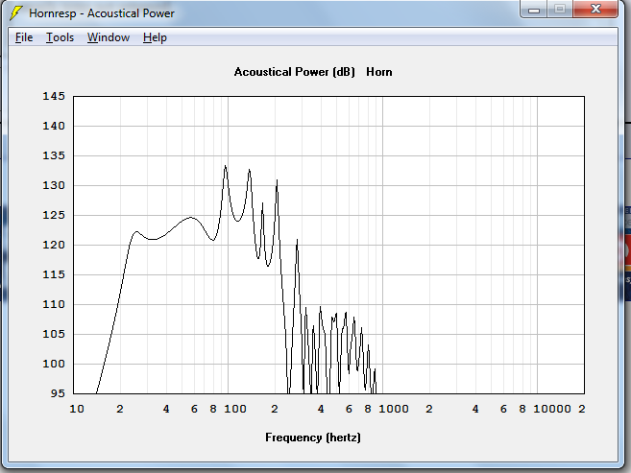This screenshot has height=473, width=631.
Task: Click the 120 y-axis value
Action: [54, 245]
